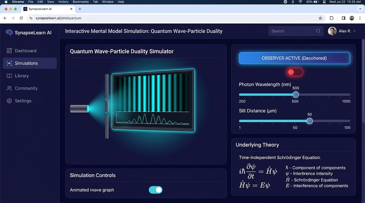This screenshot has width=365, height=203.
Task: Open the Chrome menu in menu bar
Action: click(x=18, y=2)
